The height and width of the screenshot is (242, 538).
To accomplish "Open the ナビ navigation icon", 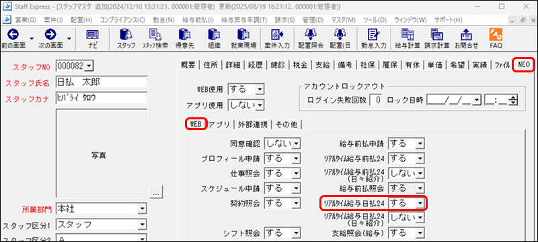I will (92, 34).
